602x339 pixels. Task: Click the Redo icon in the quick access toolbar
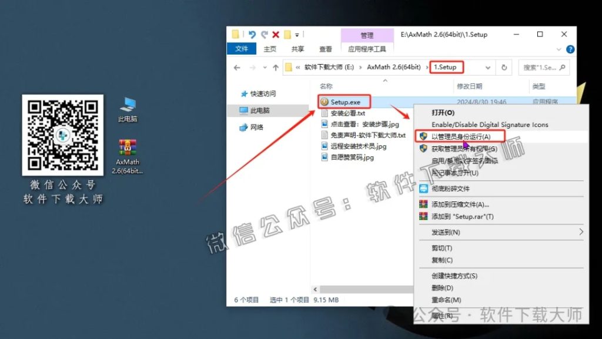[x=264, y=35]
